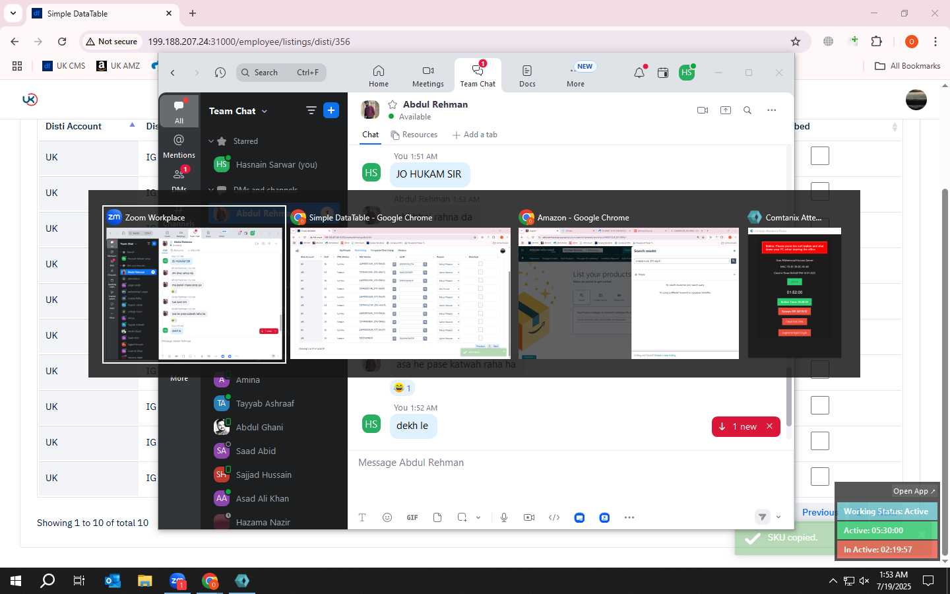Search within the Abdul Rehman chat
Screen dimensions: 950x594
747,110
